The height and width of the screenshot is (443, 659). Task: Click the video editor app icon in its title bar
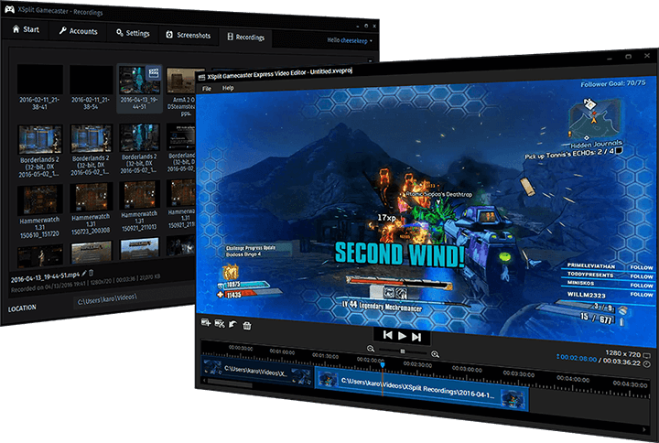pos(201,77)
